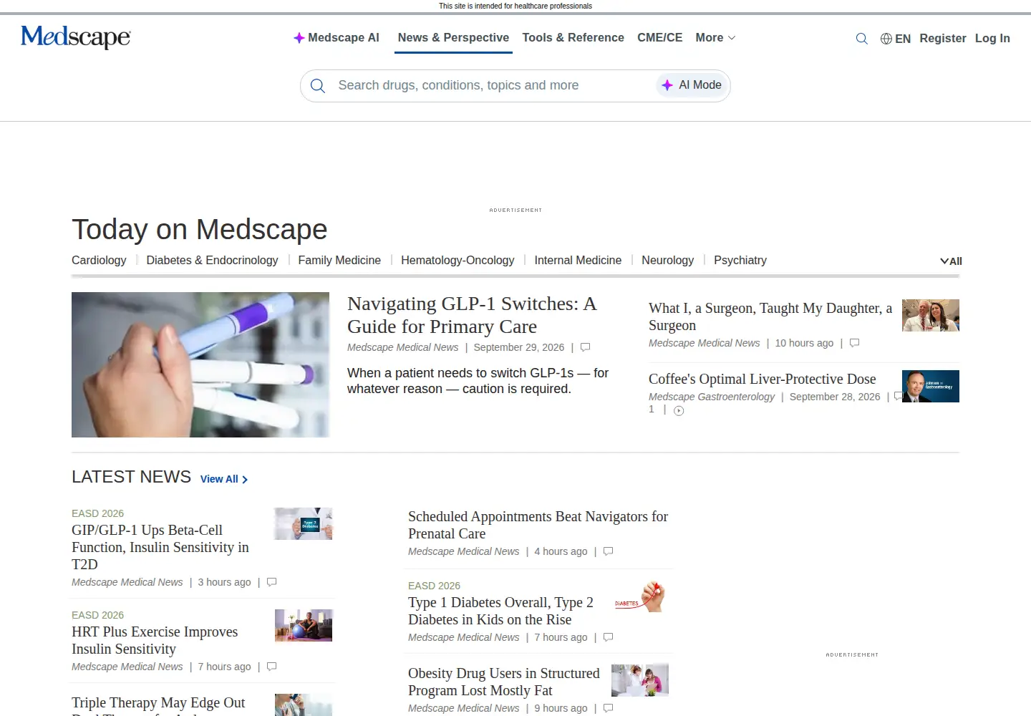Select Diabetes & Endocrinology specialty
The width and height of the screenshot is (1031, 716).
(212, 261)
